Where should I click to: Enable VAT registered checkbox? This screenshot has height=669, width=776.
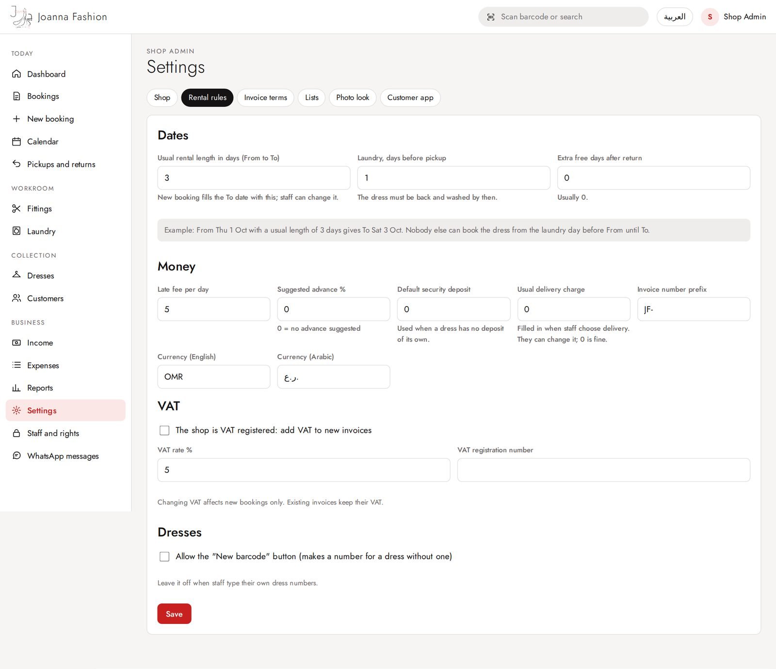point(164,430)
